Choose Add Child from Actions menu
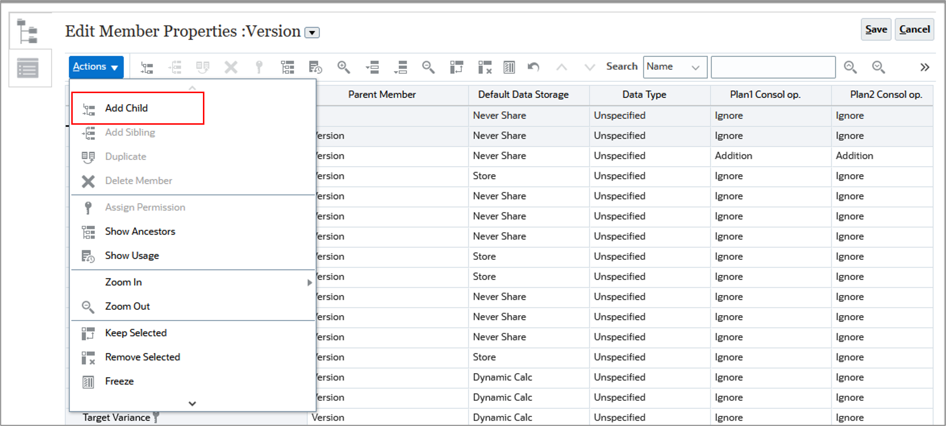Screen dimensions: 946x426 (126, 108)
